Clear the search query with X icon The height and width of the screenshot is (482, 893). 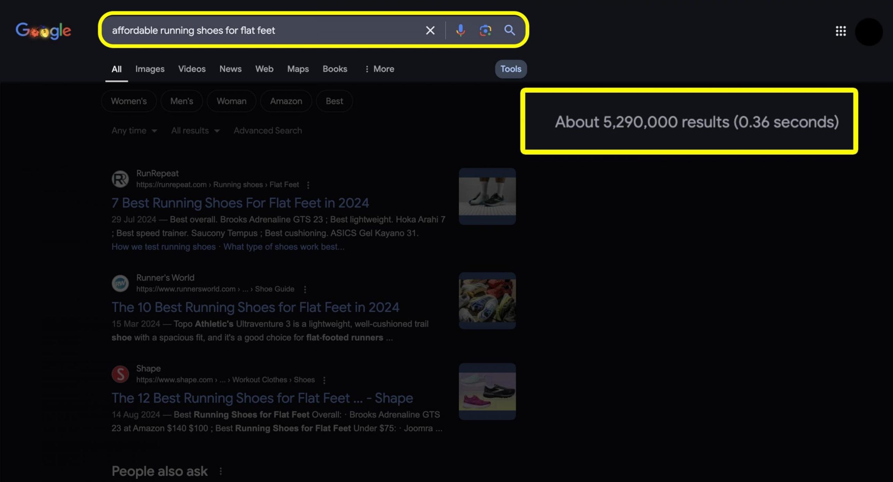tap(430, 30)
